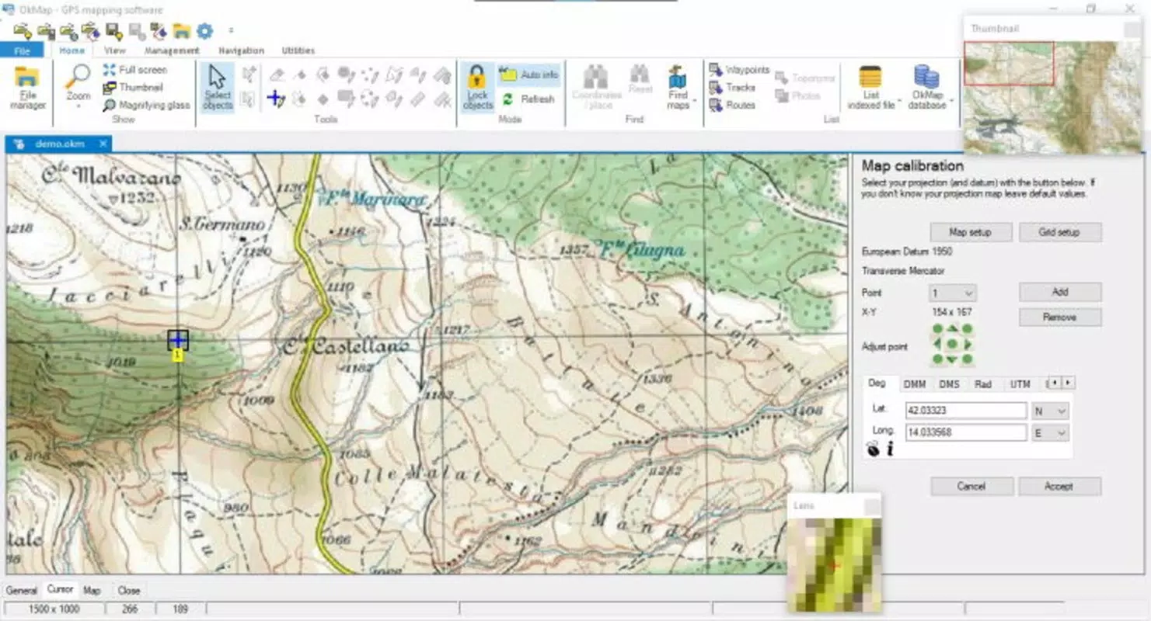Image resolution: width=1151 pixels, height=621 pixels.
Task: Open List indexed file
Action: [x=871, y=88]
